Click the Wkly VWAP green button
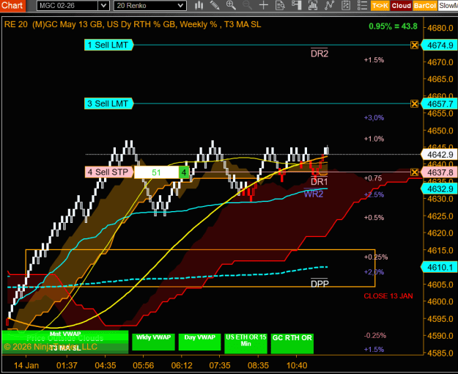This screenshot has width=458, height=374. [153, 342]
